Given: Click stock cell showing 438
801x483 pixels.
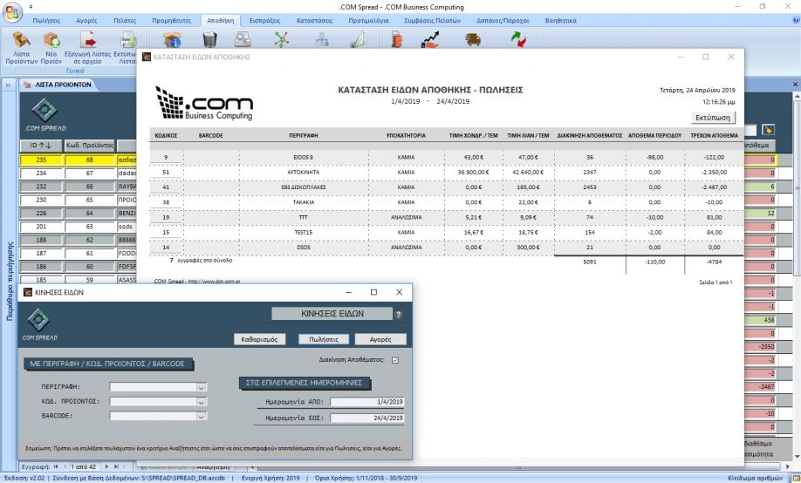Looking at the screenshot, I should tap(760, 320).
